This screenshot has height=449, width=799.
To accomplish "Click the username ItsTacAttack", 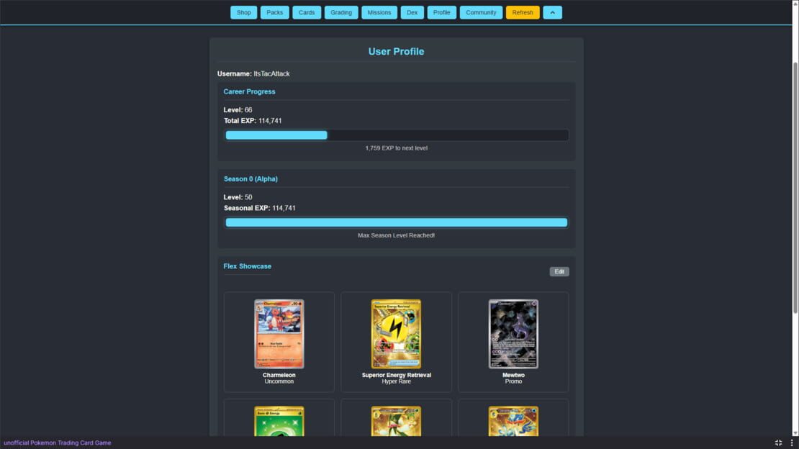I will [271, 74].
